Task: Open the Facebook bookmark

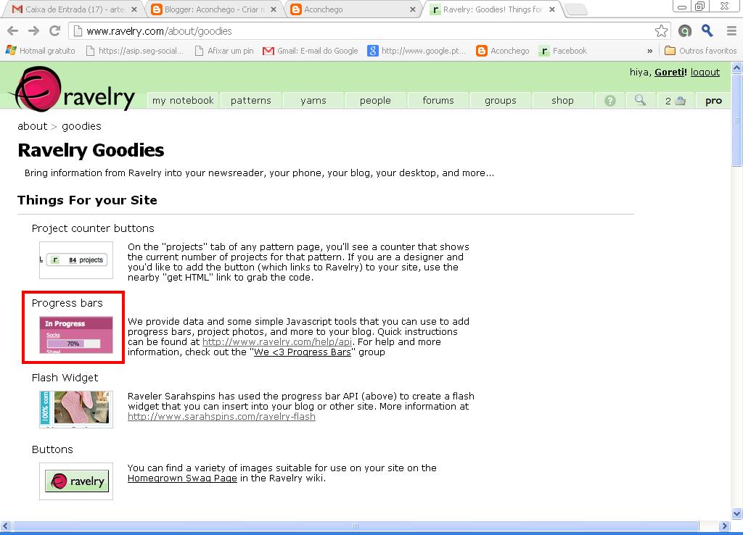Action: tap(563, 51)
